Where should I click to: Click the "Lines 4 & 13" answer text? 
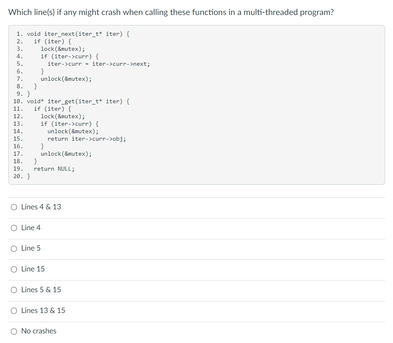pos(41,207)
